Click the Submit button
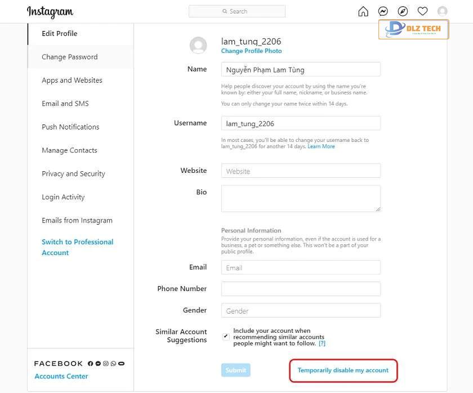This screenshot has height=393, width=473. click(235, 370)
